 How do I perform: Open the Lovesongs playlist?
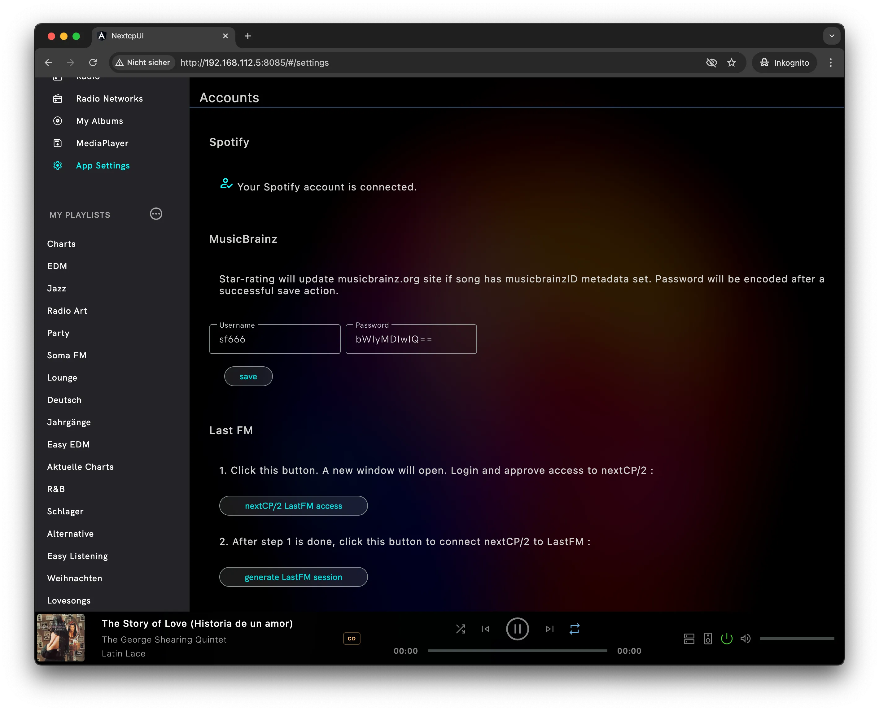(69, 601)
